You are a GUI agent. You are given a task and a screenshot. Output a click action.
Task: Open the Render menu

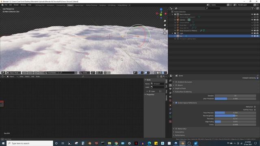click(16, 5)
